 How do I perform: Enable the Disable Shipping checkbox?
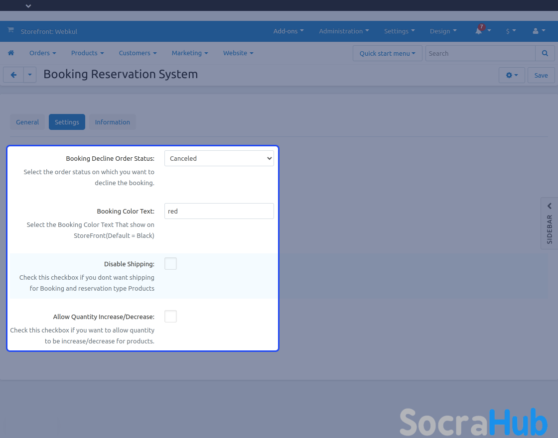pos(170,264)
